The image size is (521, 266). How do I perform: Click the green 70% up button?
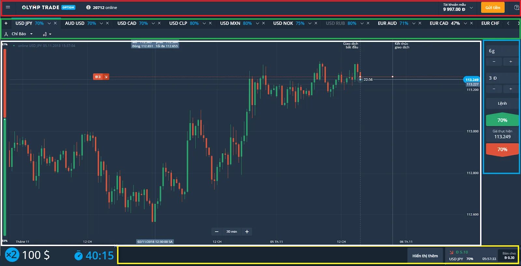click(502, 120)
